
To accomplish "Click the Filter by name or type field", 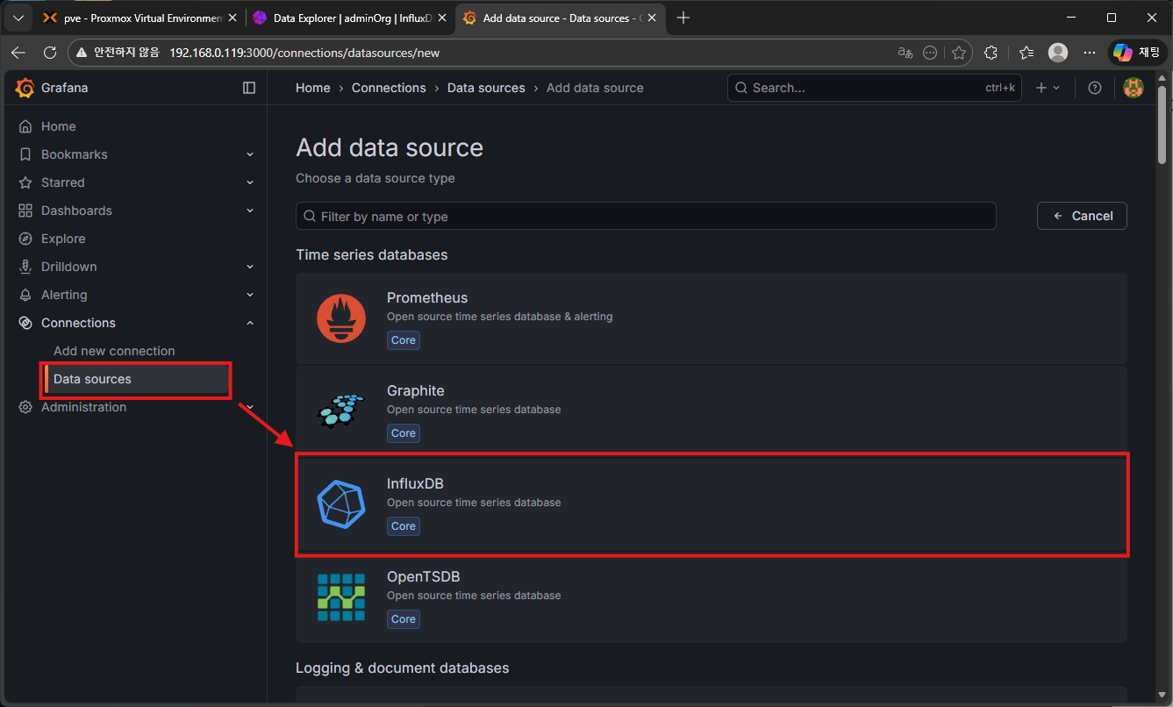I will 646,216.
